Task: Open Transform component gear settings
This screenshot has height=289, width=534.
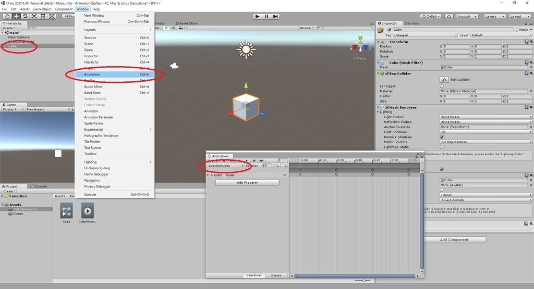Action: coord(531,42)
